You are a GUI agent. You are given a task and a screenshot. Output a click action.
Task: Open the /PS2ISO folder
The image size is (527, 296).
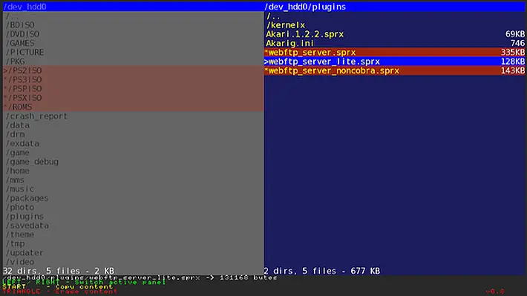[x=134, y=70]
